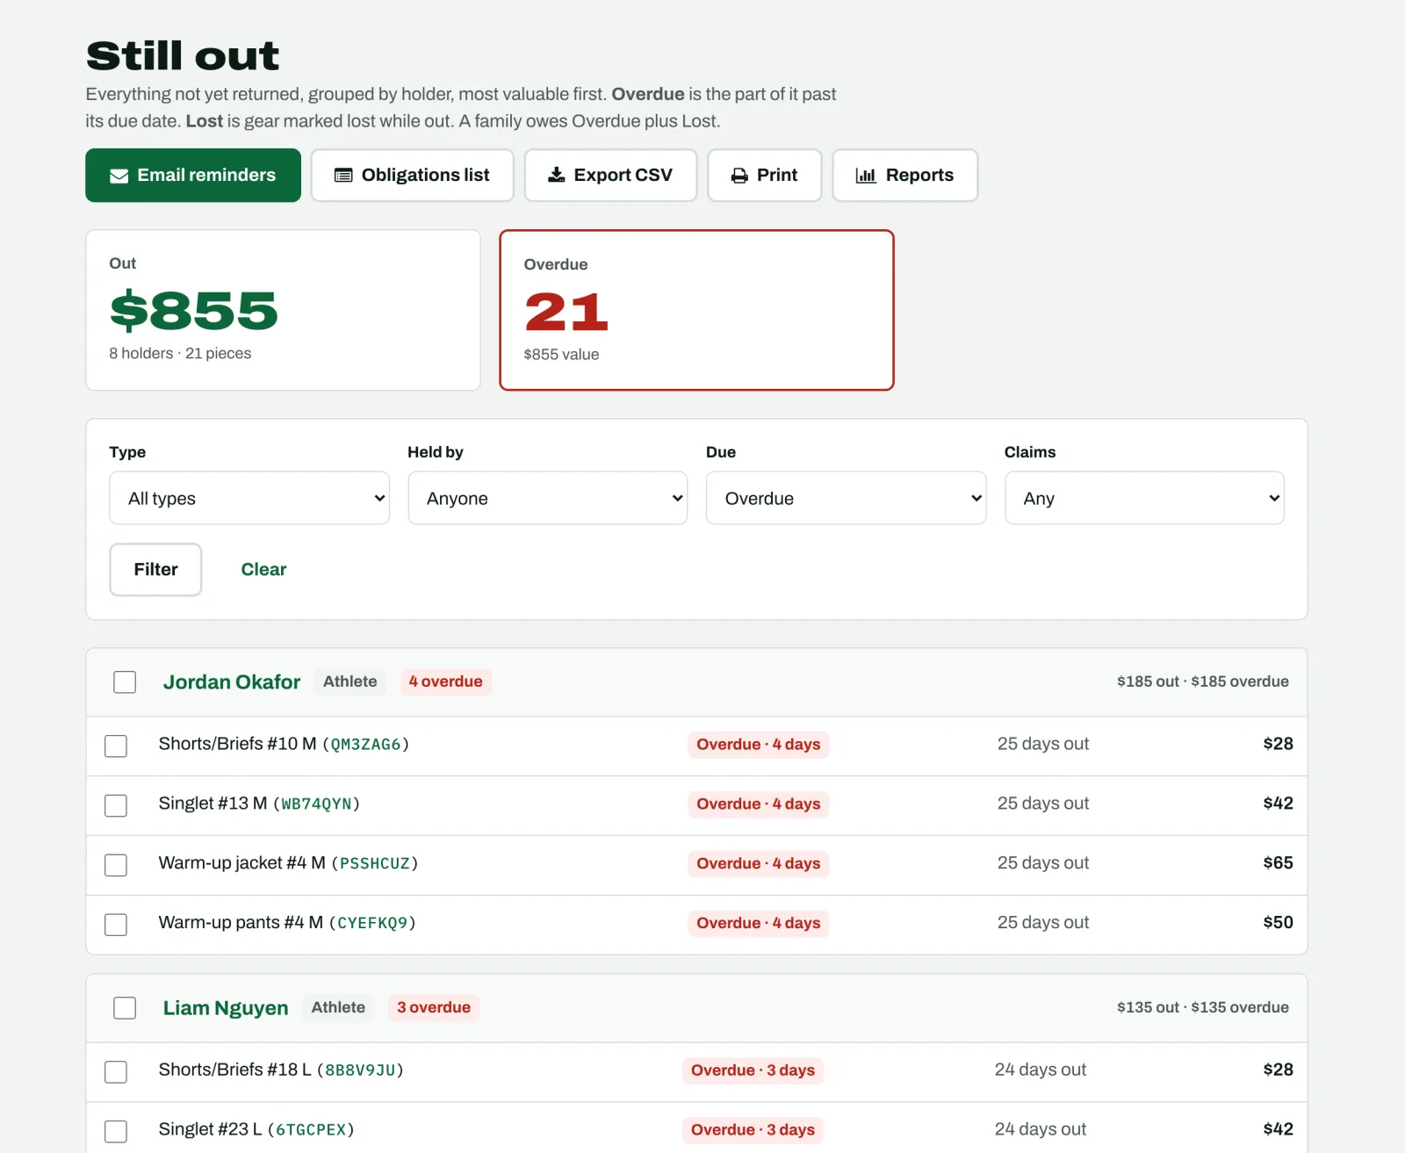Open the Claims dropdown showing Any
Image resolution: width=1405 pixels, height=1153 pixels.
(x=1144, y=498)
